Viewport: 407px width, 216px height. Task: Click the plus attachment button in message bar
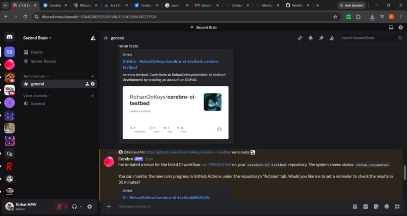click(109, 206)
